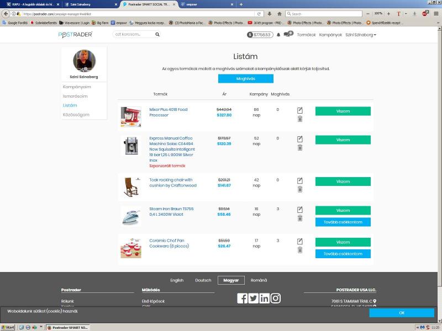Open Kampányok in the top navigation
442x331 pixels.
(330, 35)
